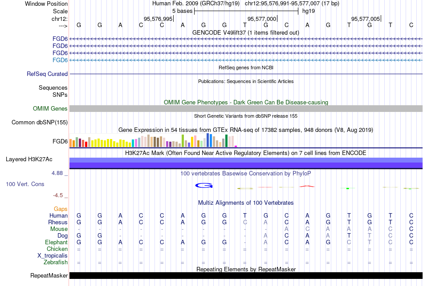Click the ---> sequence direction arrow label
This screenshot has width=423, height=286.
coord(63,26)
